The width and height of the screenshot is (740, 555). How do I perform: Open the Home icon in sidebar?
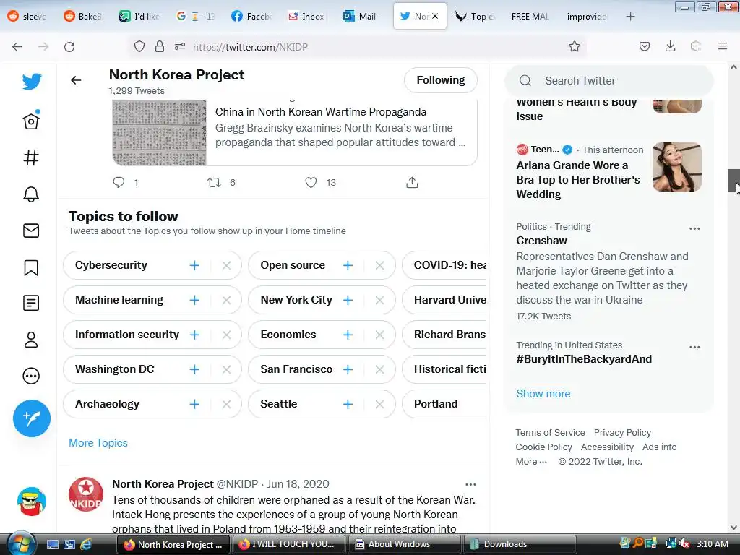coord(31,121)
